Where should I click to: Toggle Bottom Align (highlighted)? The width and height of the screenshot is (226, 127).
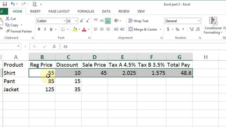click(108, 21)
